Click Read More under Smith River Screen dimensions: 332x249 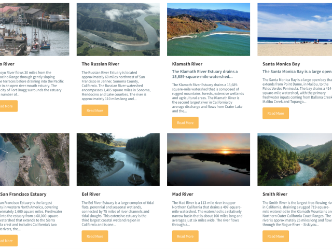[x=275, y=236]
